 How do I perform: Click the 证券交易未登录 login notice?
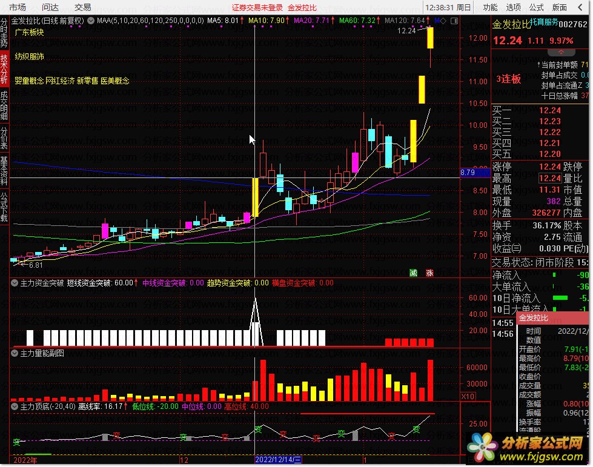pos(257,7)
